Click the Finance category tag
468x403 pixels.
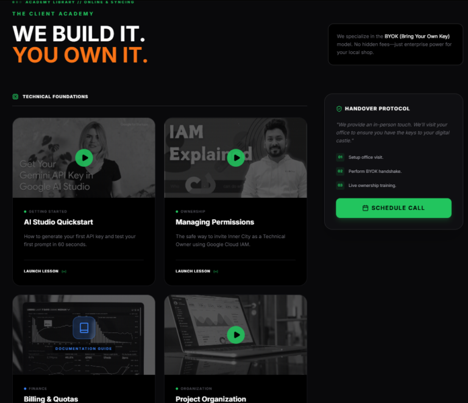click(x=38, y=388)
